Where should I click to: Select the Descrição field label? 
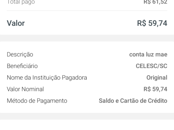click(x=20, y=54)
